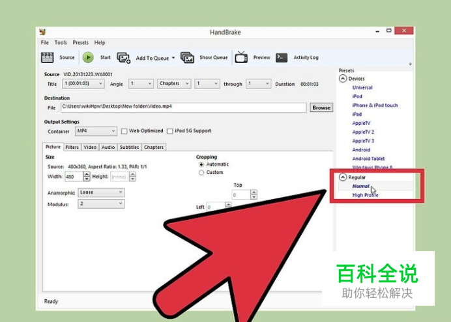Decrease Width with the down stepper arrow
451x322 pixels.
pyautogui.click(x=87, y=179)
